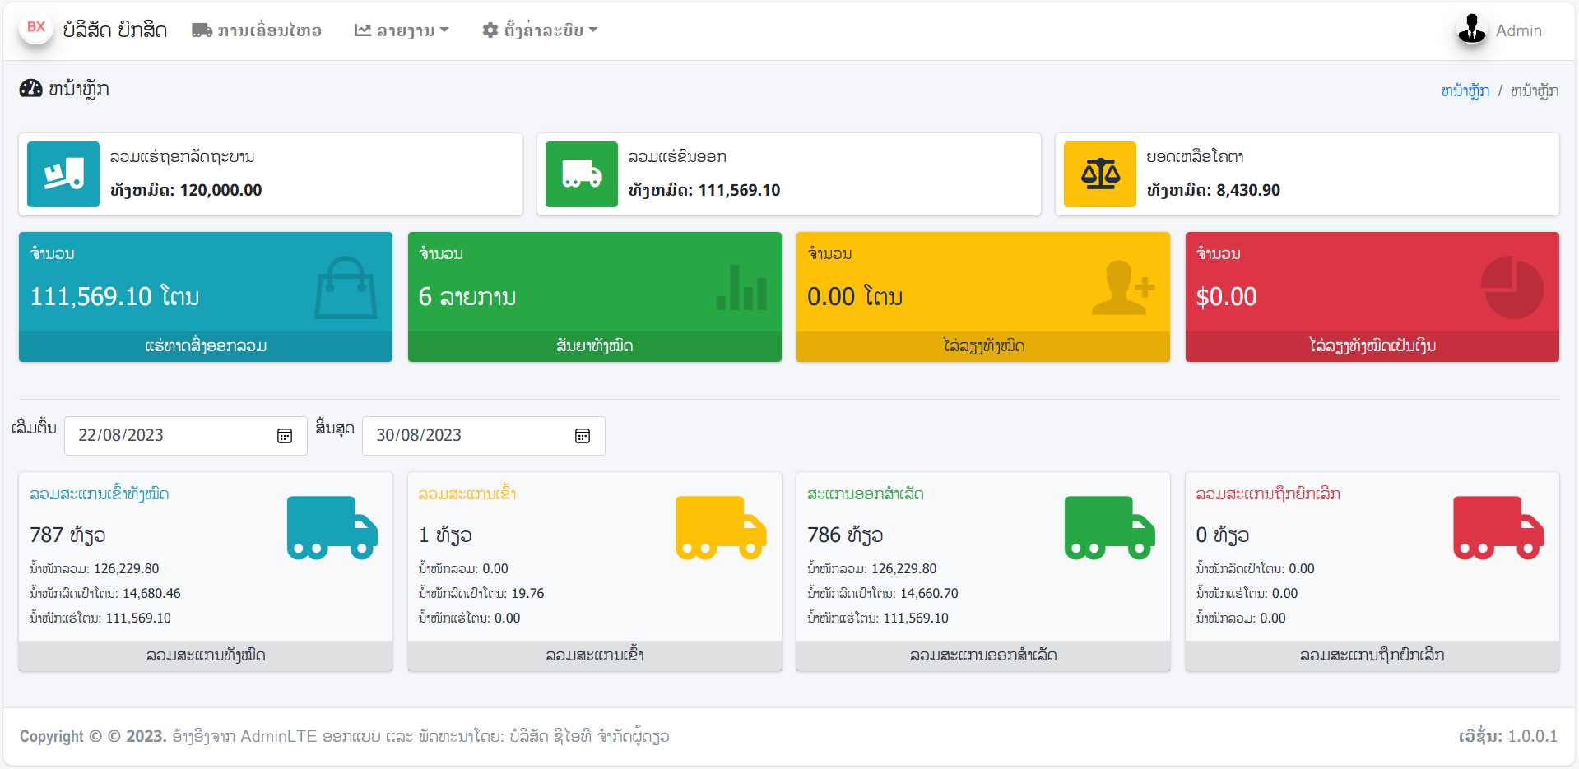
Task: Open calendar picker for start date
Action: click(x=285, y=436)
